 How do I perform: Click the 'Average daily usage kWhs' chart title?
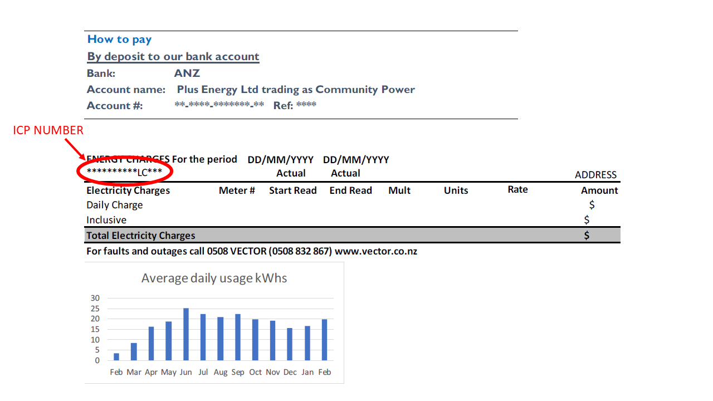click(x=214, y=278)
